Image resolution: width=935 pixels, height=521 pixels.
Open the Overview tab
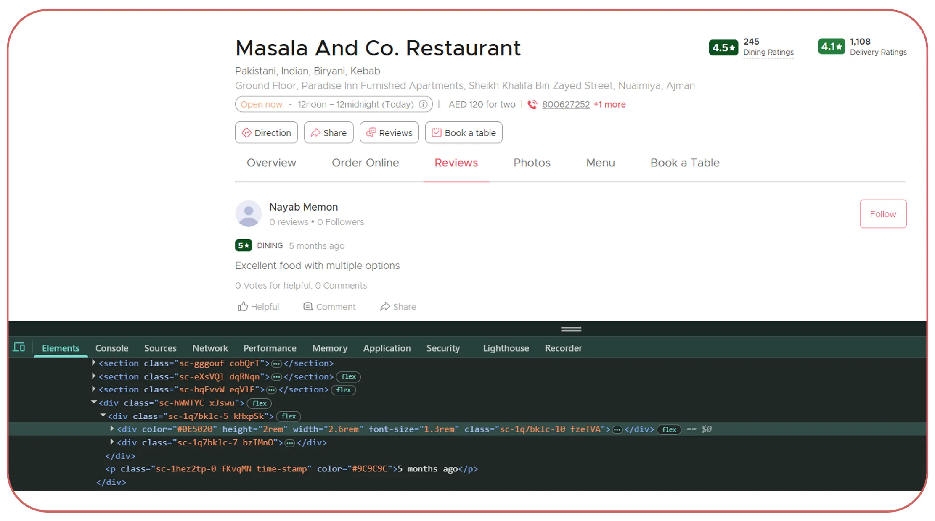[271, 163]
